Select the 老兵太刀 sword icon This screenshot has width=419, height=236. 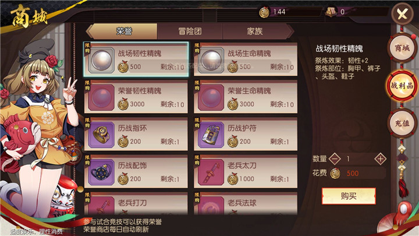pyautogui.click(x=211, y=172)
